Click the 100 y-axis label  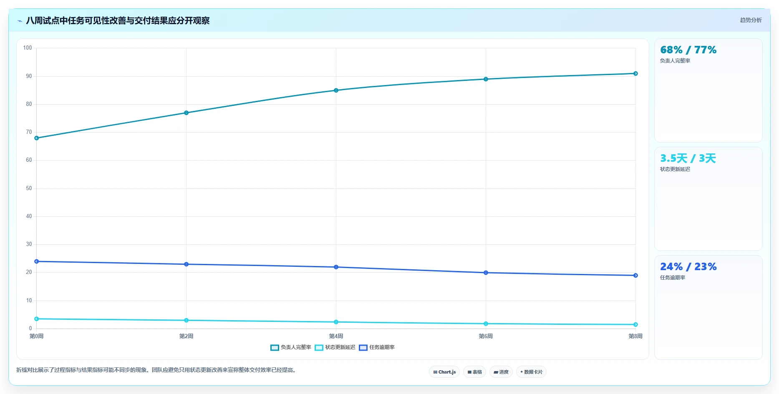(28, 48)
